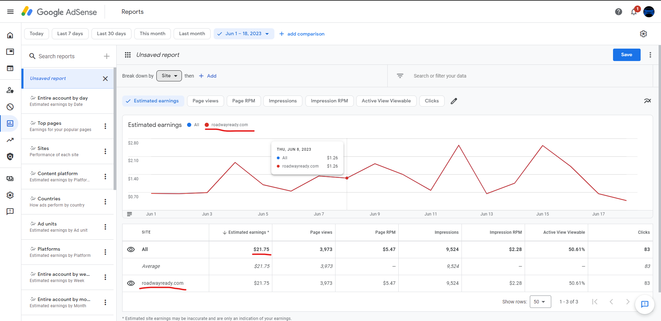Open Feedback icon in sidebar
Screen dimensions: 661x321
coord(10,212)
